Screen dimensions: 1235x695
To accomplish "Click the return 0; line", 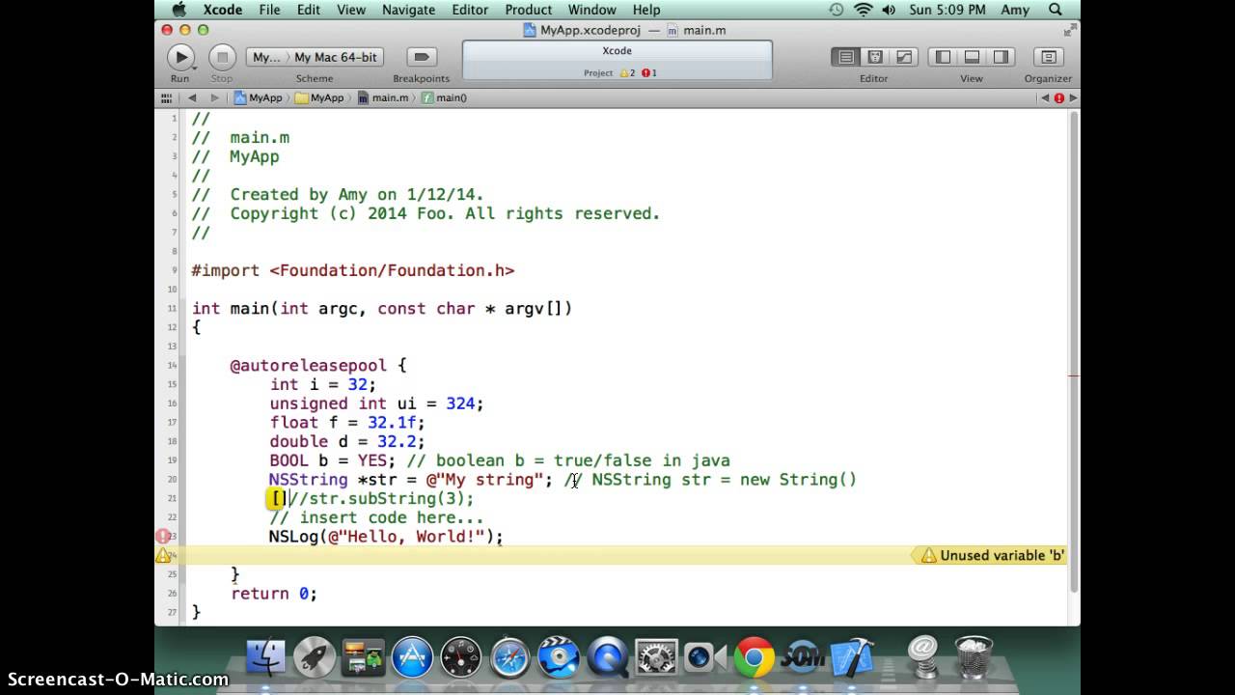I will (274, 594).
